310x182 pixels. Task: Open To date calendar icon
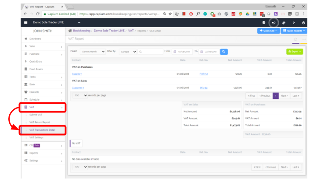point(202,52)
